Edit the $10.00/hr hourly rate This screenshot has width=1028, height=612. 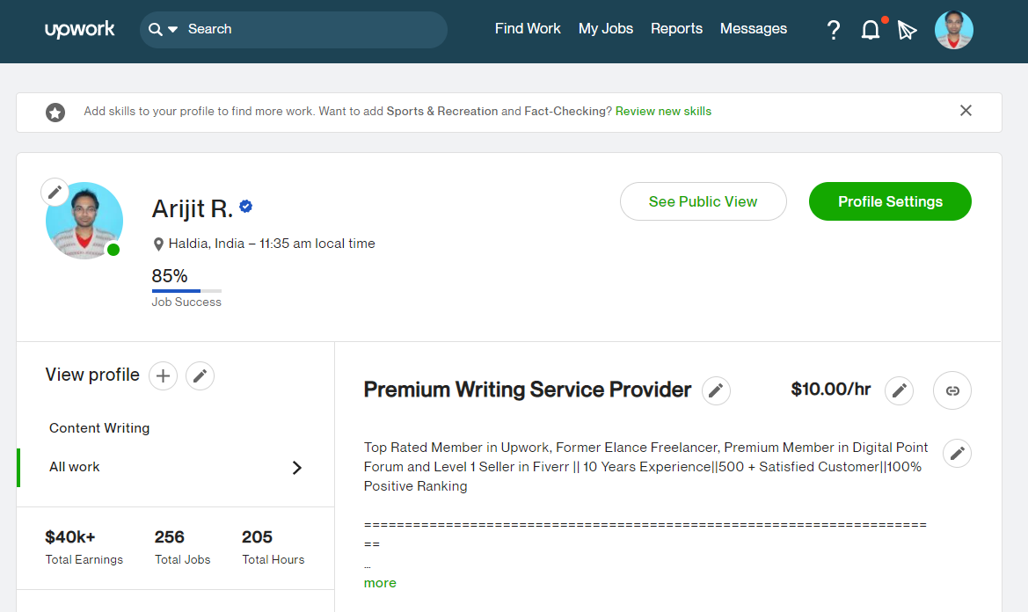(x=899, y=390)
